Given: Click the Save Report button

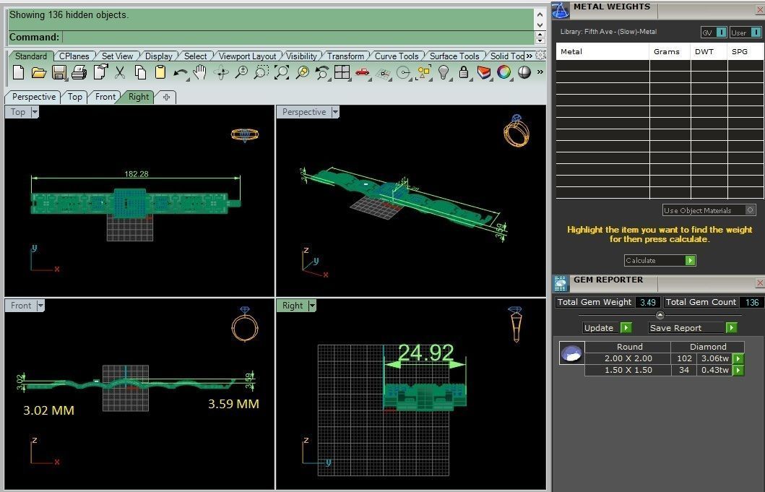Looking at the screenshot, I should click(693, 328).
